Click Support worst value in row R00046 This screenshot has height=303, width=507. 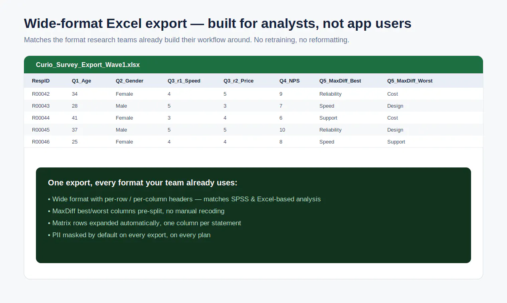(x=396, y=142)
